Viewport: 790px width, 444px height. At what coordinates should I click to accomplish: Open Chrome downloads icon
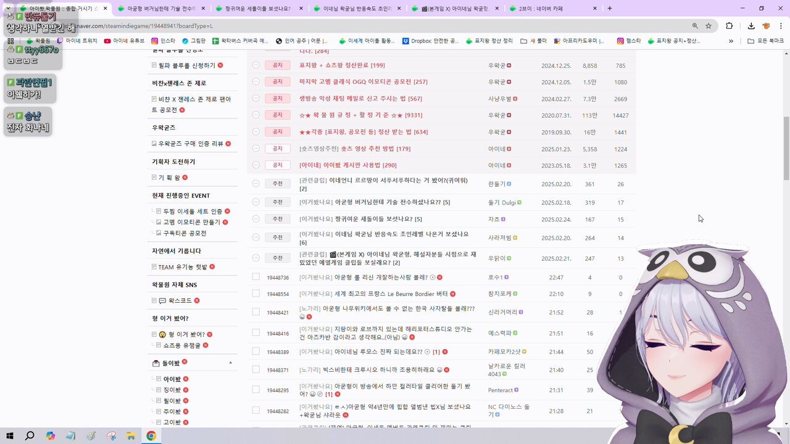751,26
